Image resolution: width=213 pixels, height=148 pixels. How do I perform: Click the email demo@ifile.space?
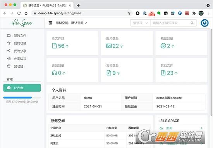tap(169, 98)
